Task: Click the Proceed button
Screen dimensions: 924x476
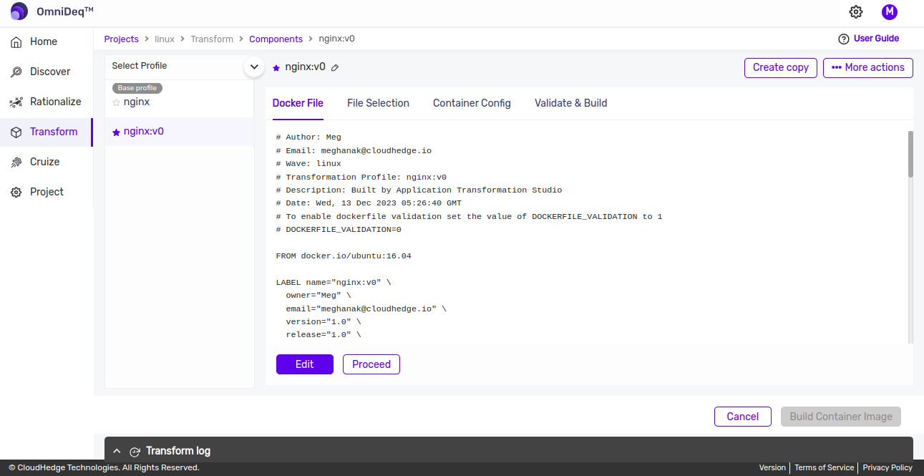Action: click(371, 364)
